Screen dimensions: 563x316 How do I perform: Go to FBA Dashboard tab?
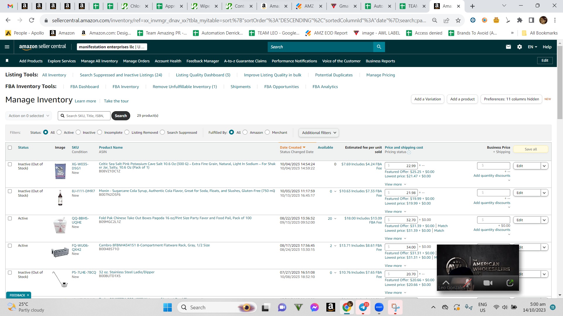pos(84,87)
